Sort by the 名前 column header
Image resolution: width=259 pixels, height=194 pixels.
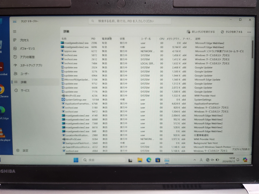pos(64,39)
